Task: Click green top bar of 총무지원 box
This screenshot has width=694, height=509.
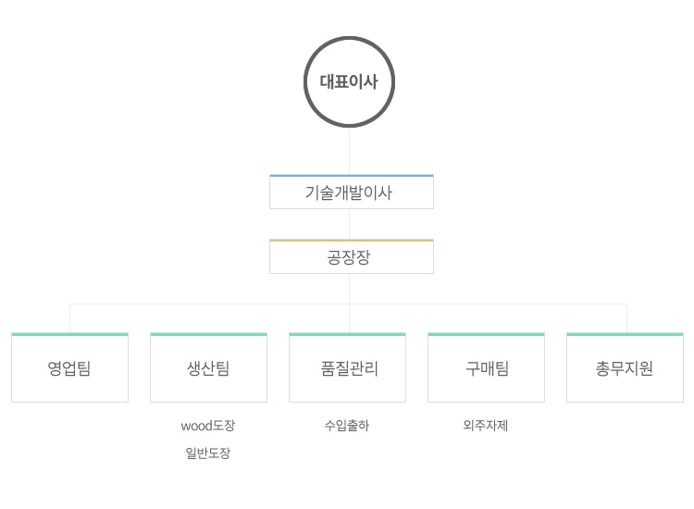Action: tap(625, 334)
